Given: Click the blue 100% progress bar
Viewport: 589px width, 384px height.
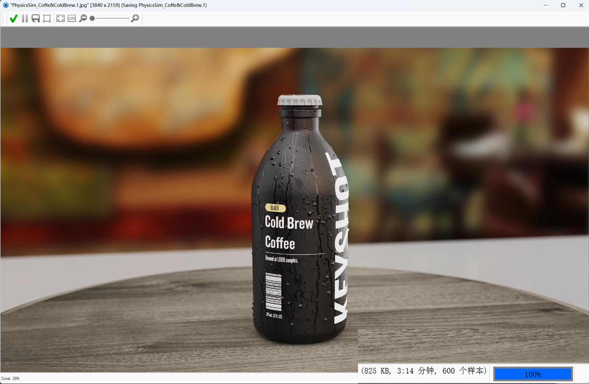Looking at the screenshot, I should coord(532,374).
